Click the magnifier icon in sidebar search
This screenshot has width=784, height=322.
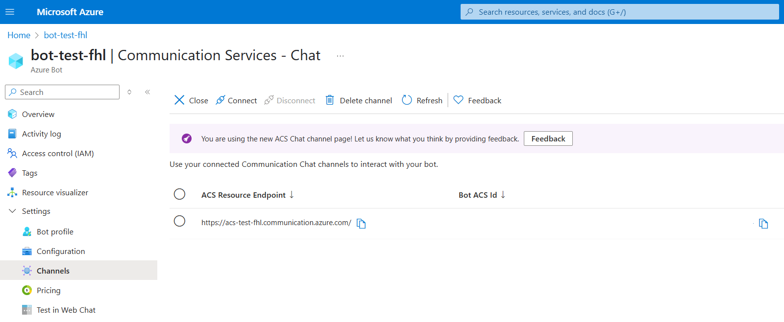coord(13,92)
